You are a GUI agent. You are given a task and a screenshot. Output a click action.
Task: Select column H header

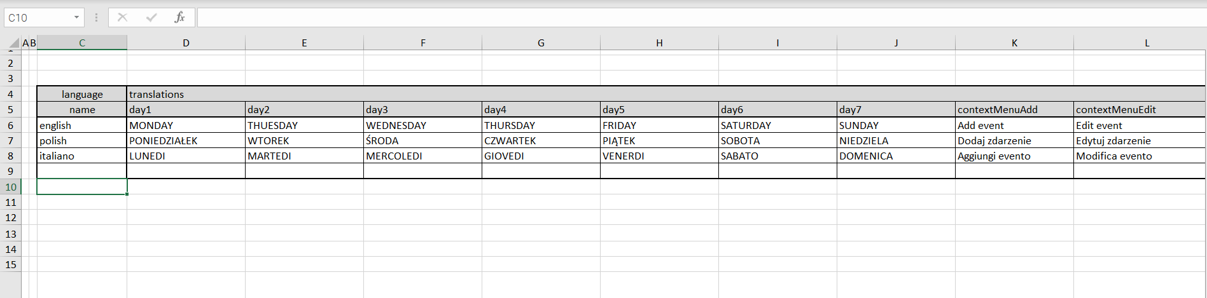659,43
